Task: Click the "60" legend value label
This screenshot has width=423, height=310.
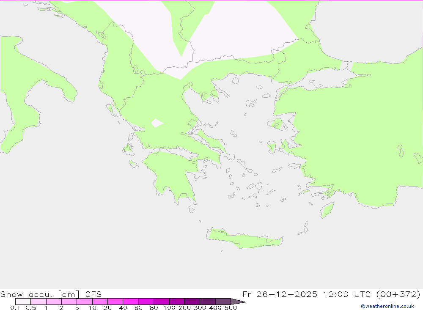Action: pyautogui.click(x=138, y=307)
